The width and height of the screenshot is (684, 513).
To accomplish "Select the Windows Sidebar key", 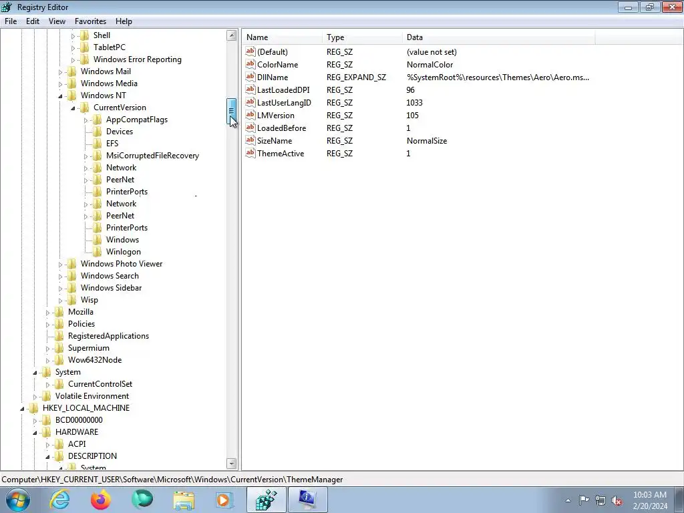I will 111,288.
